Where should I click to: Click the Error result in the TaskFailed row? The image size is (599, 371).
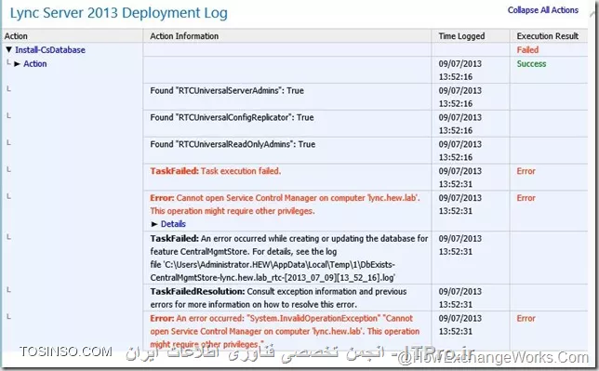click(x=526, y=171)
